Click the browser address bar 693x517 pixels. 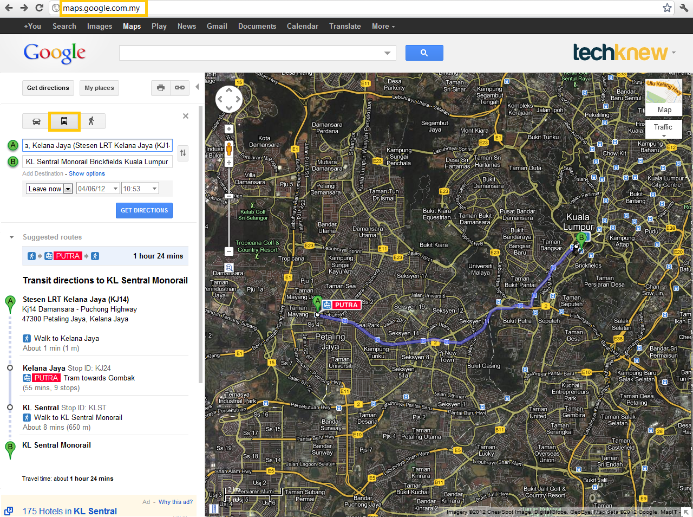point(357,8)
